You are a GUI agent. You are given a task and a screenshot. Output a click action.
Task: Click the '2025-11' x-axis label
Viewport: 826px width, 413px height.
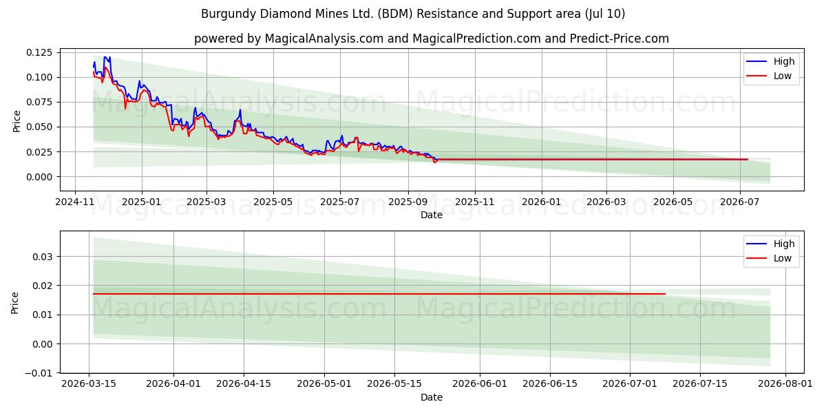[x=475, y=203]
